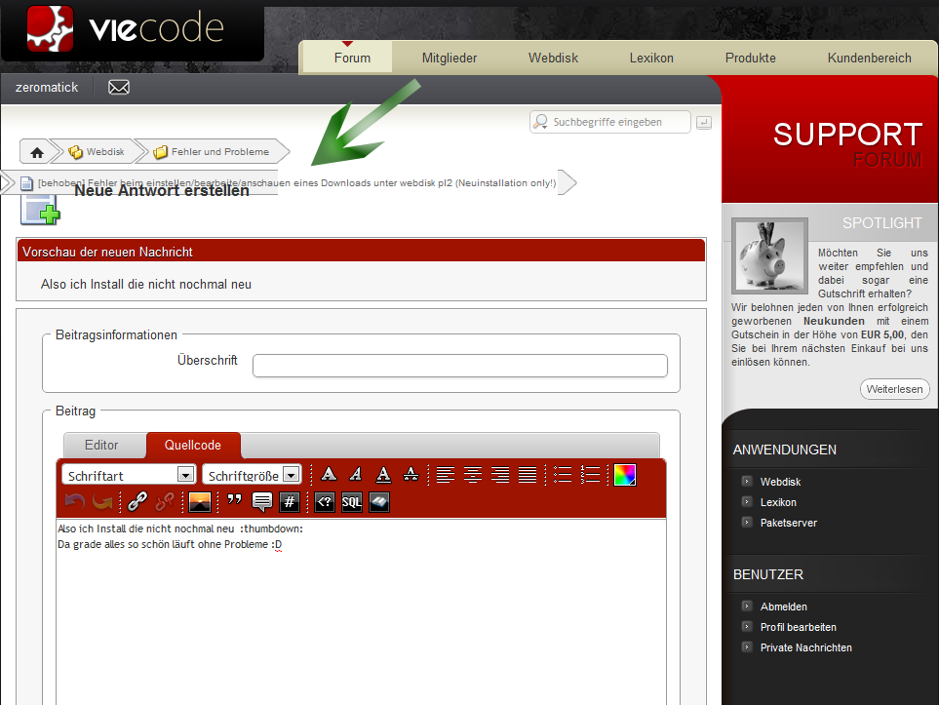Switch to the Editor tab
The height and width of the screenshot is (705, 939).
pos(101,446)
